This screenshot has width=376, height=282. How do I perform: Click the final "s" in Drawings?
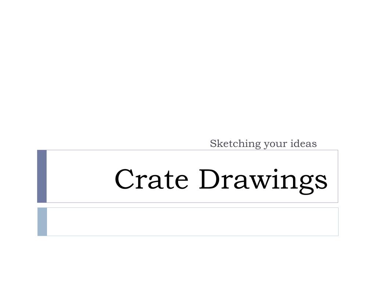[321, 182]
